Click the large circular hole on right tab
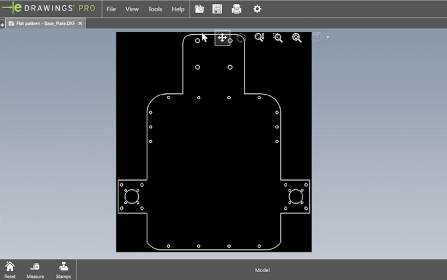 tap(296, 197)
